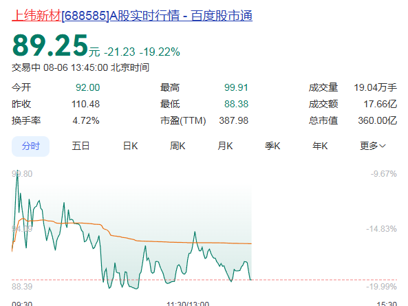Expand the 更多 dropdown
This screenshot has width=408, height=306.
(373, 146)
